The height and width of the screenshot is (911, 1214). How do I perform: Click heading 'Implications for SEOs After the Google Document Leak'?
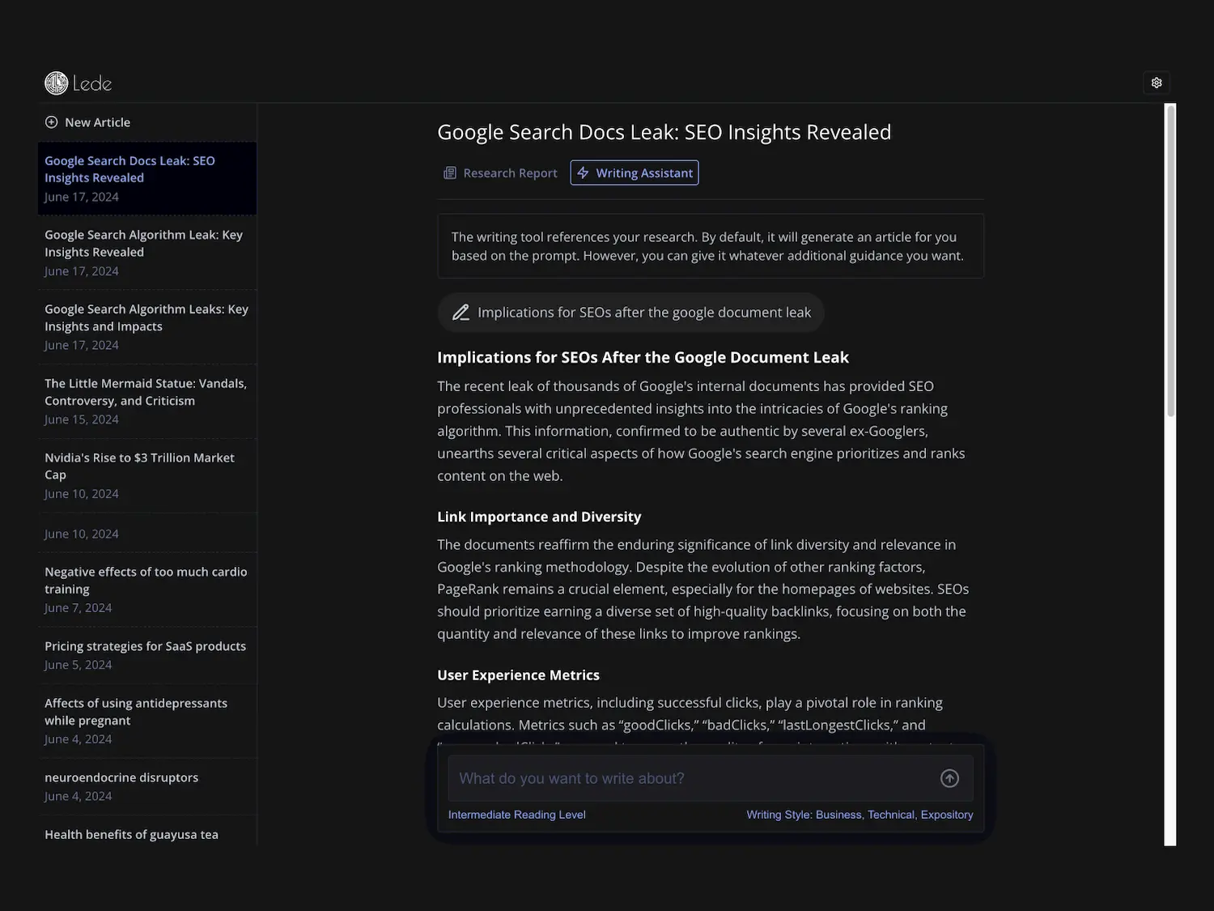coord(643,357)
